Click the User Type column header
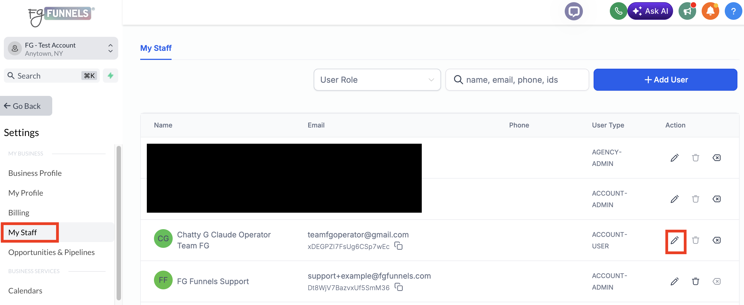 [608, 125]
